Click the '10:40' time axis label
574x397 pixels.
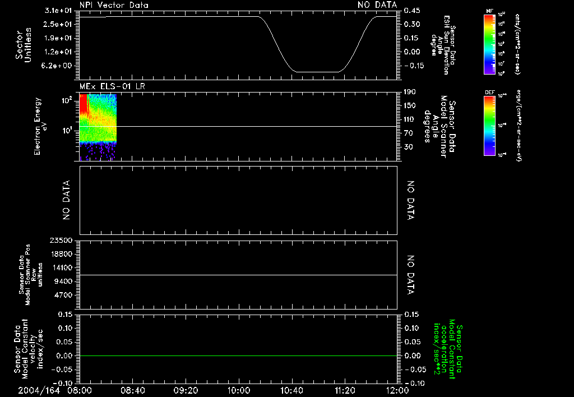(x=291, y=390)
